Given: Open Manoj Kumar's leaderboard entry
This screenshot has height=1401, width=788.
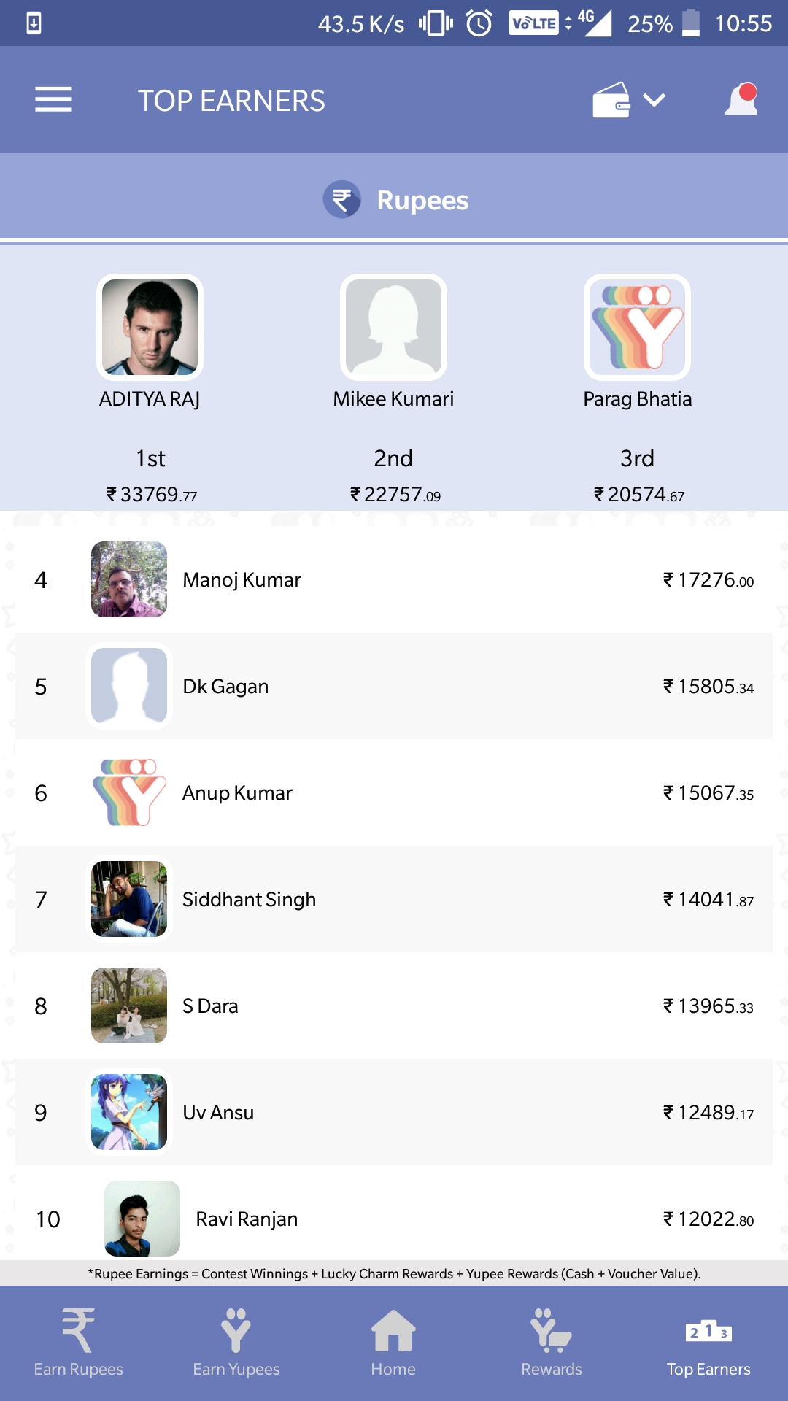Looking at the screenshot, I should click(394, 579).
